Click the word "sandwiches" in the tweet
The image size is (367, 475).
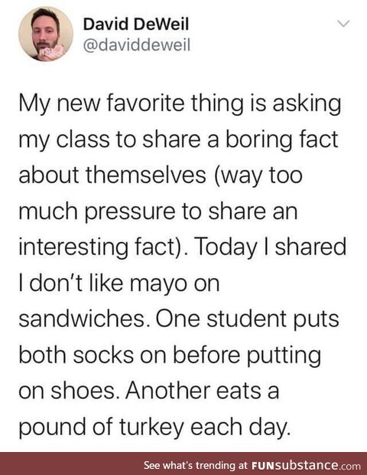click(82, 319)
